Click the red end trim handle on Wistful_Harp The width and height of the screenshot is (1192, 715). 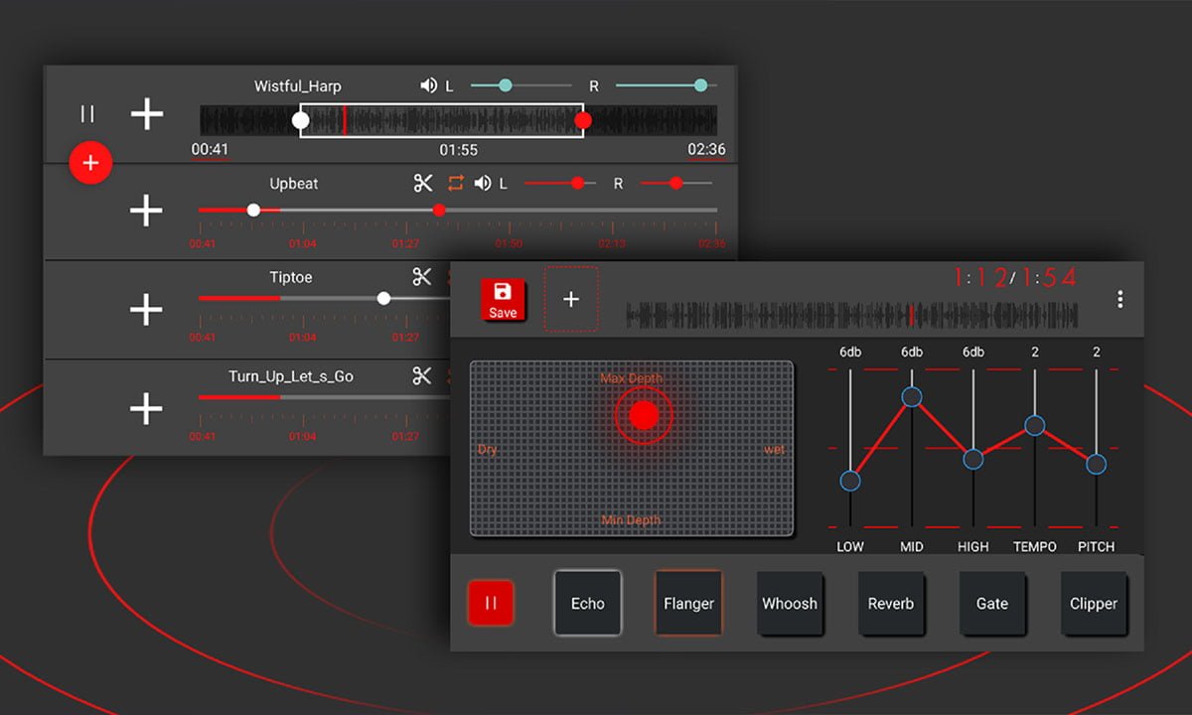[x=583, y=121]
